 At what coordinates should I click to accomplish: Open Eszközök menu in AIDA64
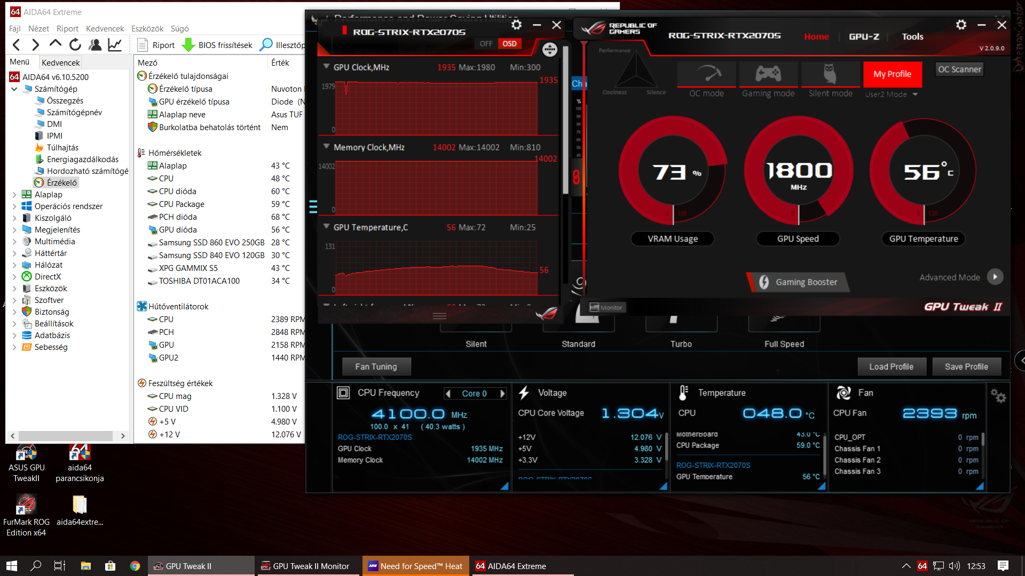click(x=147, y=29)
